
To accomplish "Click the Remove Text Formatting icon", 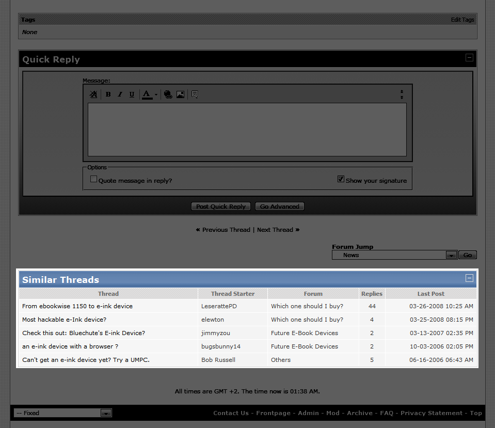I will [x=93, y=94].
